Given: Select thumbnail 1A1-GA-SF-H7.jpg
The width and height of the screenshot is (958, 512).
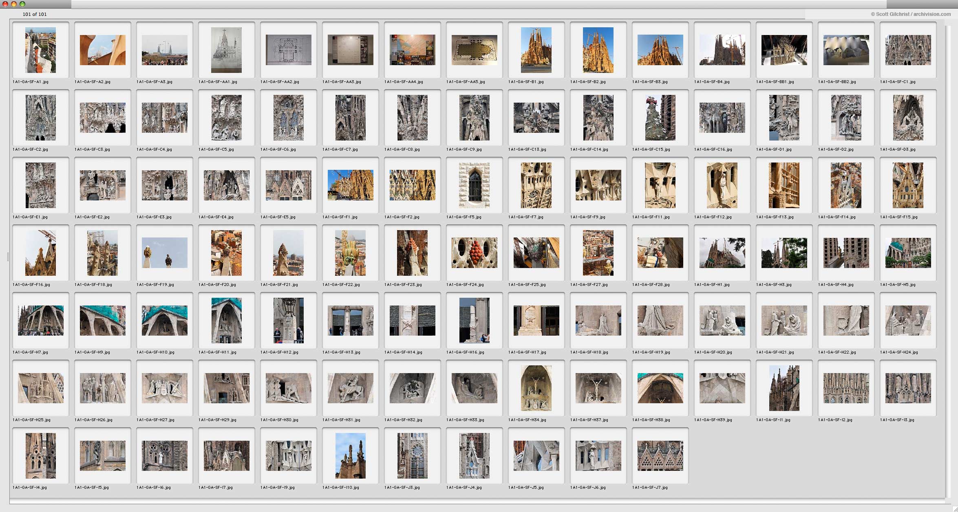Looking at the screenshot, I should (40, 321).
